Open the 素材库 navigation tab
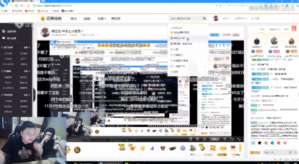 116,19
